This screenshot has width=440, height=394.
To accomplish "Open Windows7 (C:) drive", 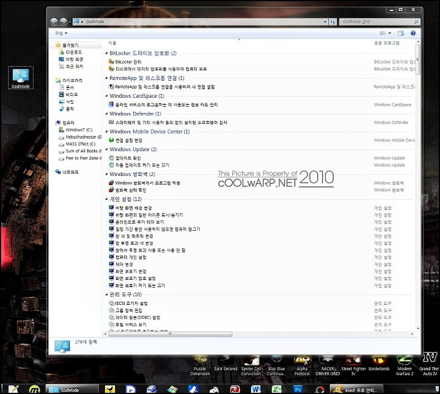I will (76, 130).
